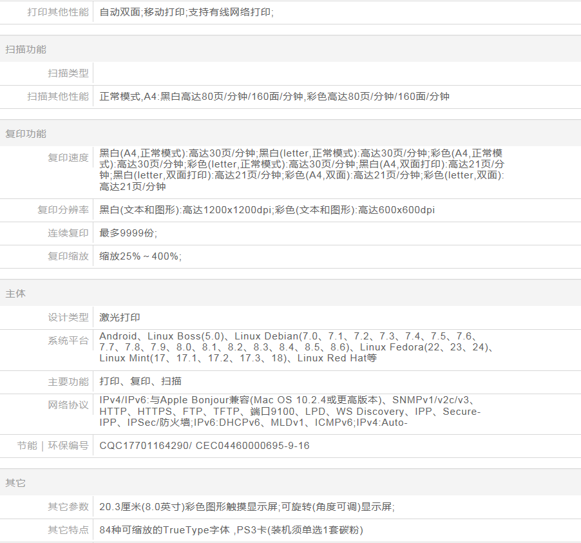The height and width of the screenshot is (543, 581).
Task: Click the 节能｜环保编号 row label
Action: coord(53,446)
